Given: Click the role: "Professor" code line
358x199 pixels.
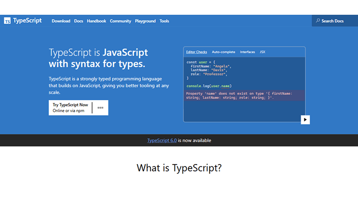Looking at the screenshot, I should 209,74.
